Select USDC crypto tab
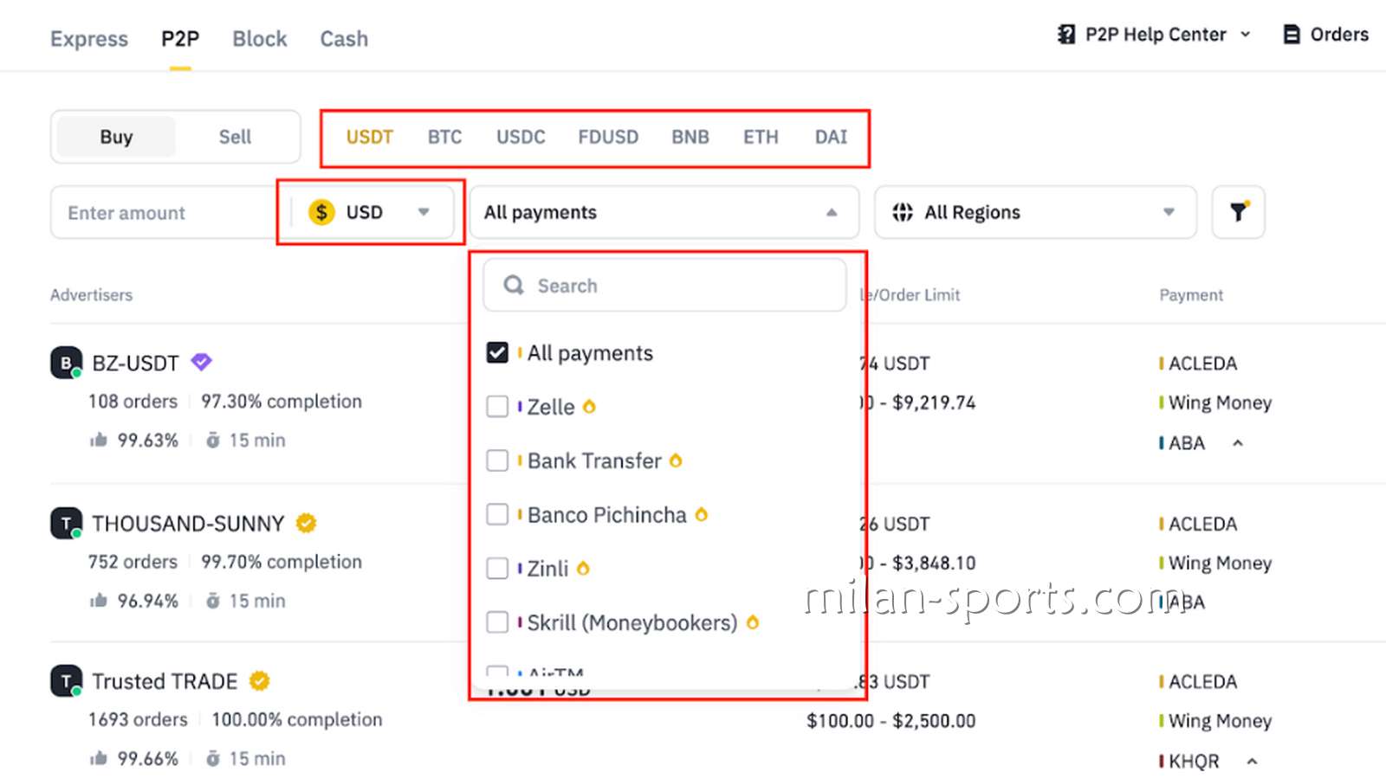 pyautogui.click(x=521, y=137)
